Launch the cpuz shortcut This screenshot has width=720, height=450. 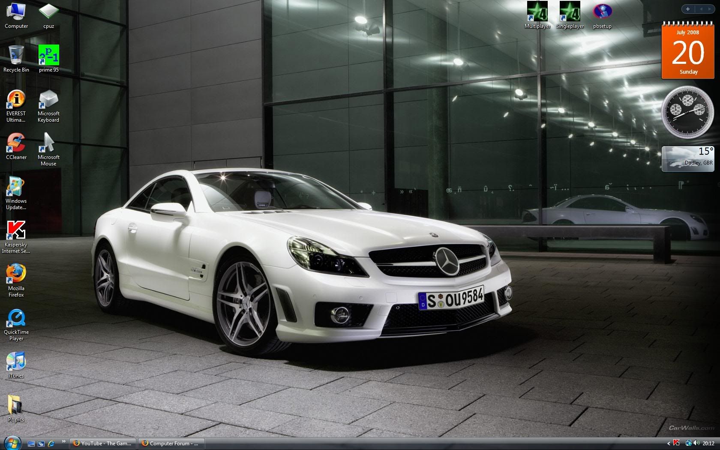pyautogui.click(x=48, y=15)
